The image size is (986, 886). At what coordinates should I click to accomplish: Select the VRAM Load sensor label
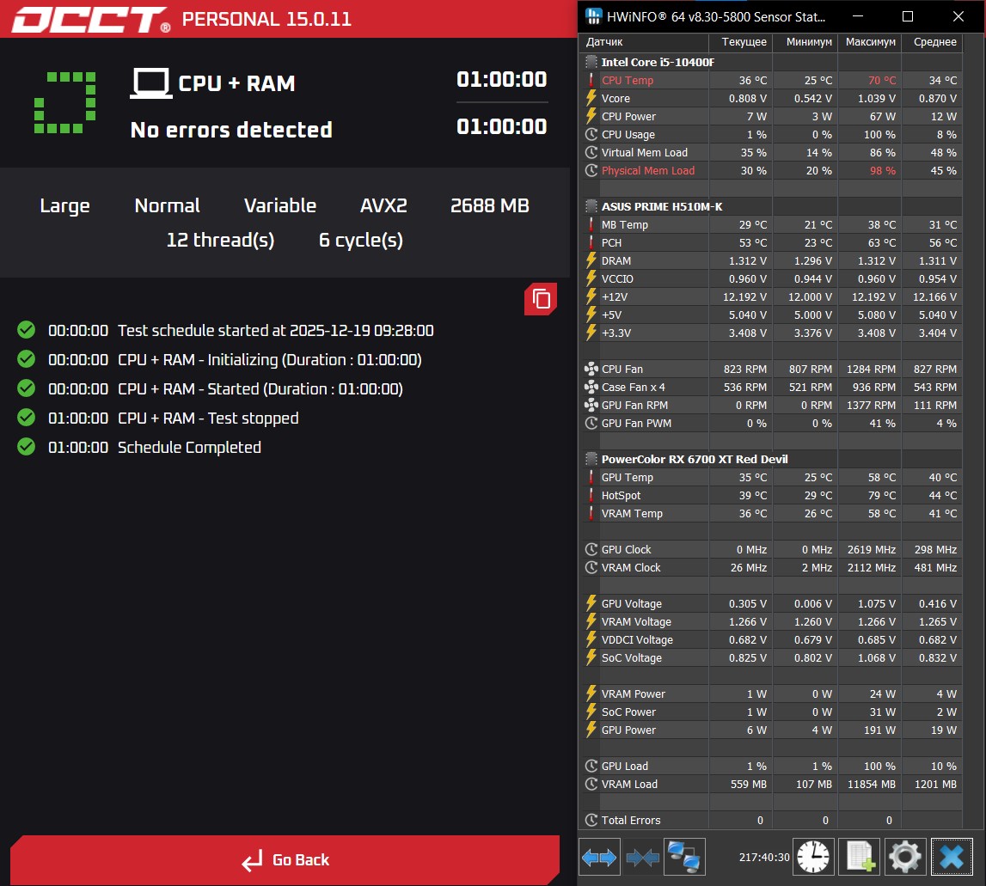pyautogui.click(x=629, y=784)
